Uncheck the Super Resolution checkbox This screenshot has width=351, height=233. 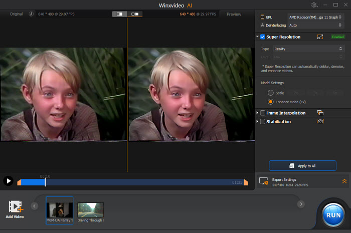263,37
